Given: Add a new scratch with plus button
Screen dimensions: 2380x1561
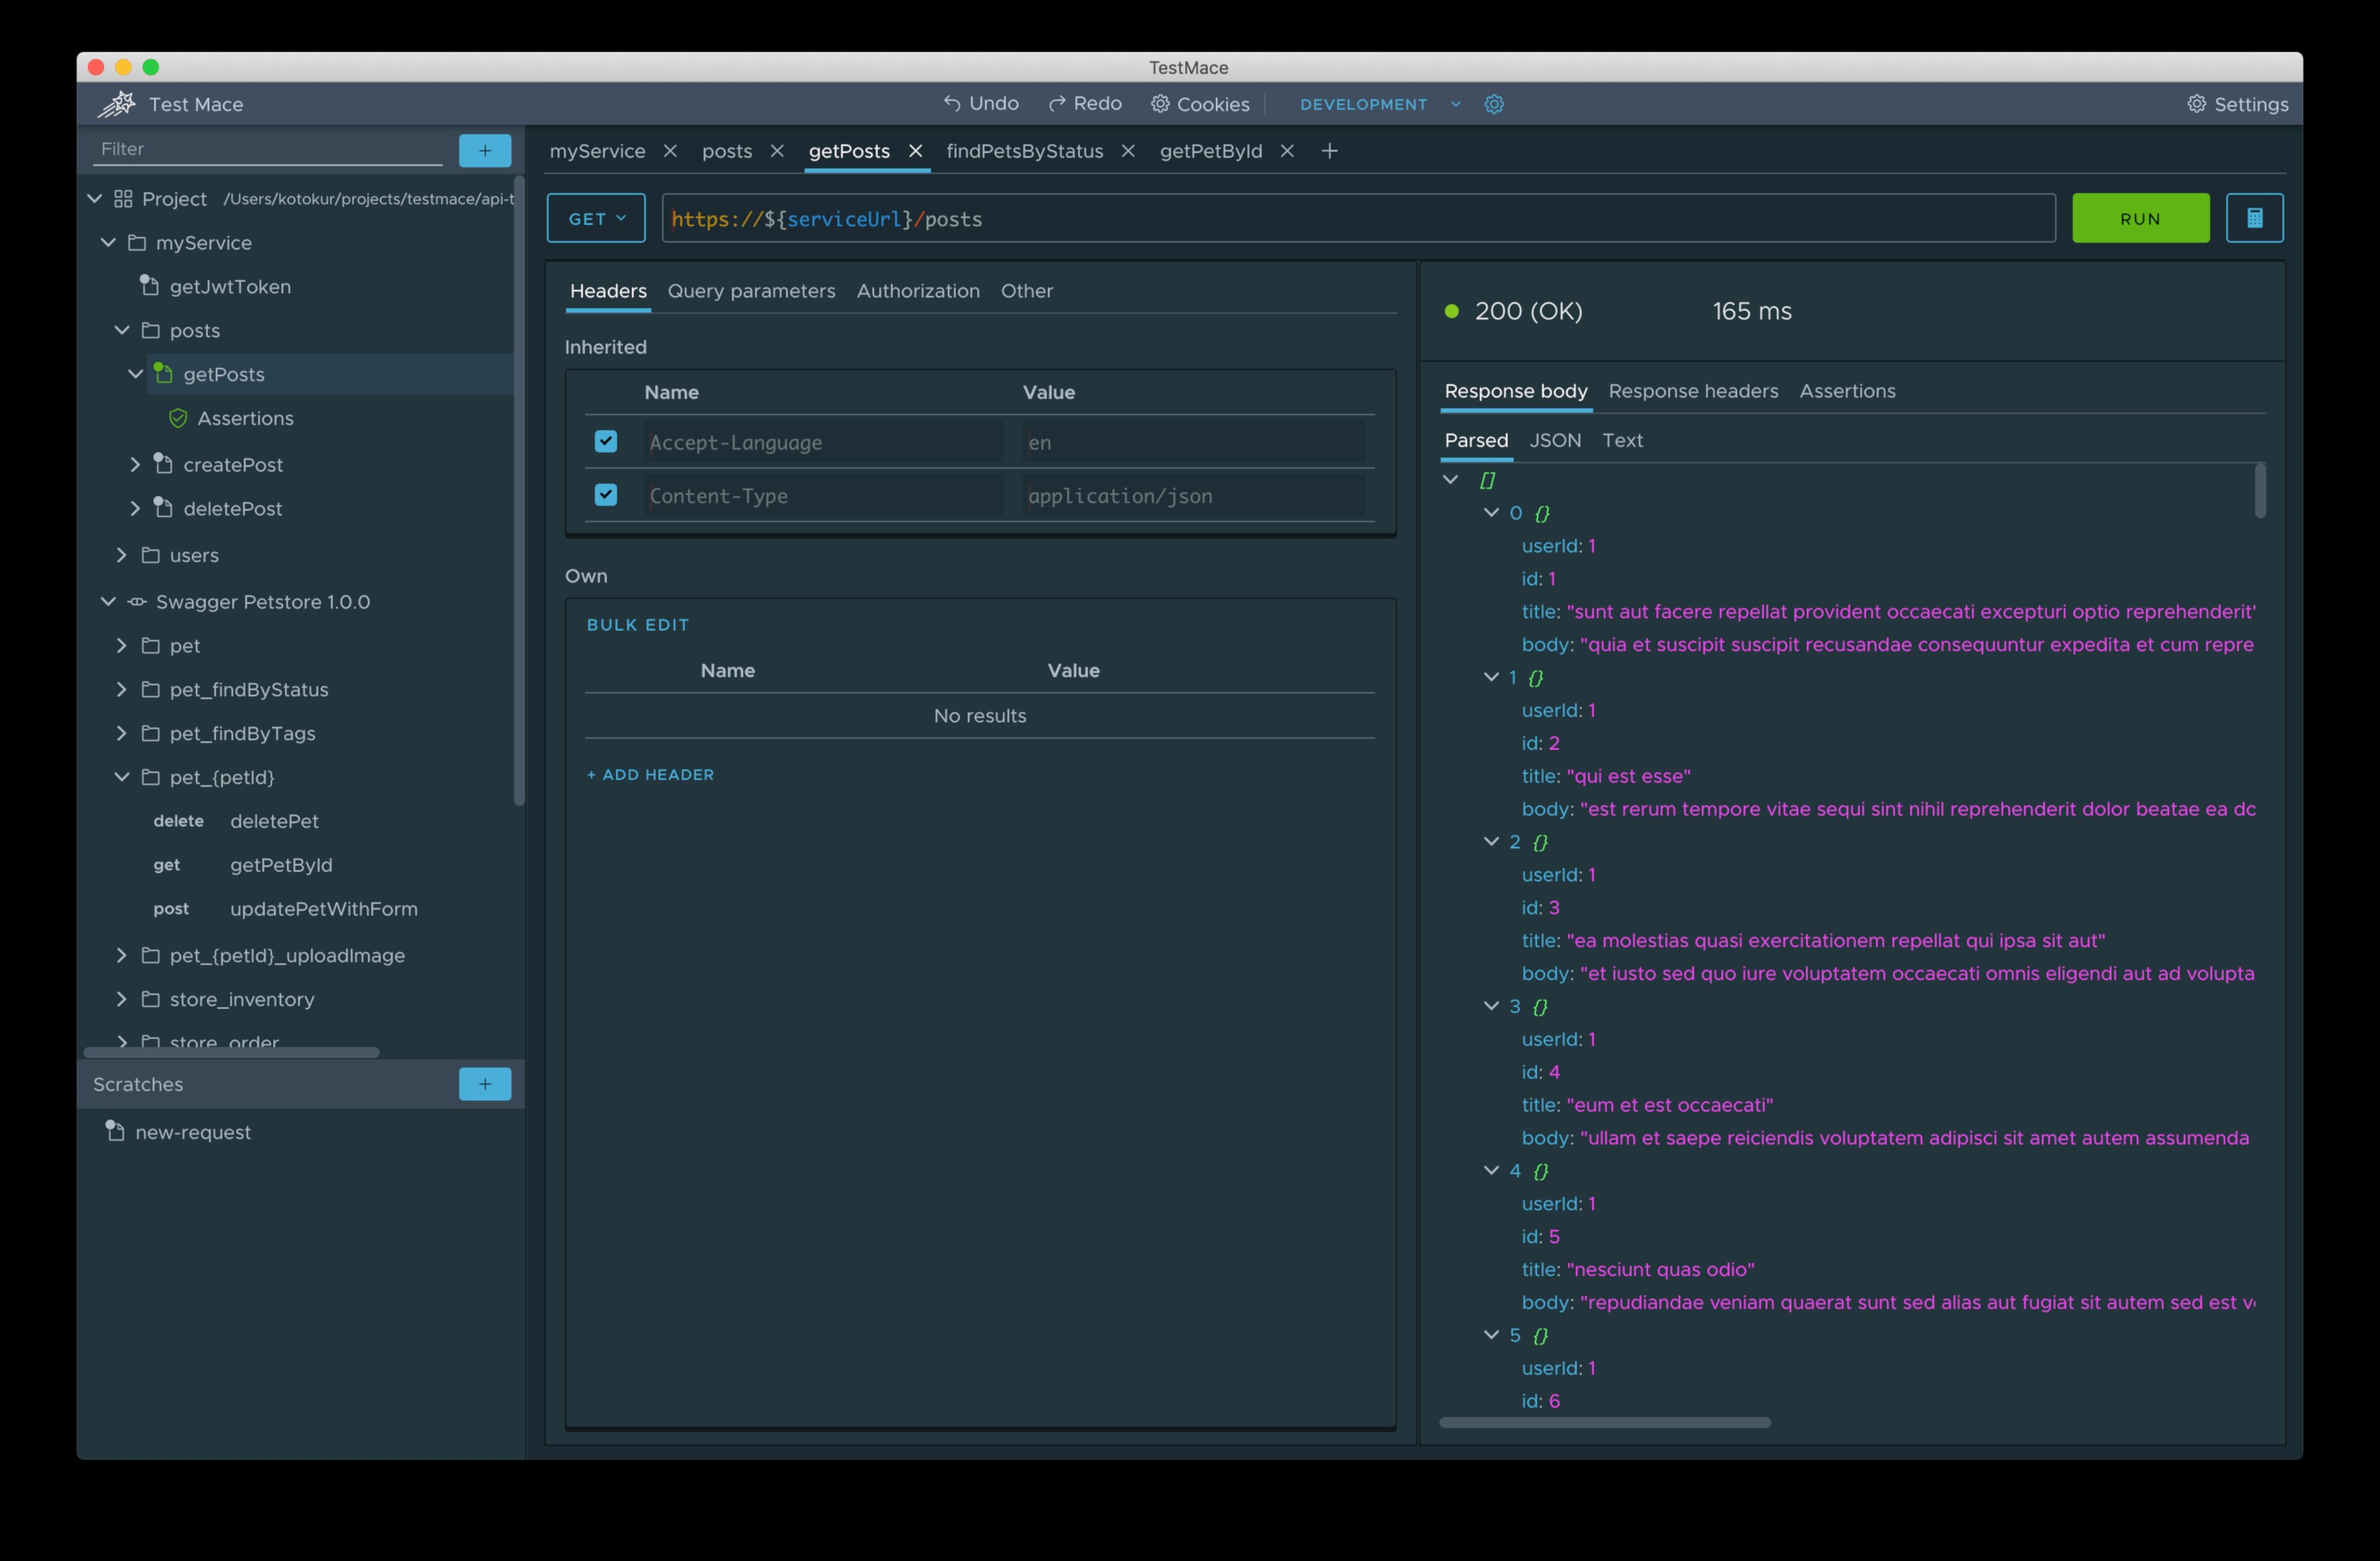Looking at the screenshot, I should pos(485,1083).
